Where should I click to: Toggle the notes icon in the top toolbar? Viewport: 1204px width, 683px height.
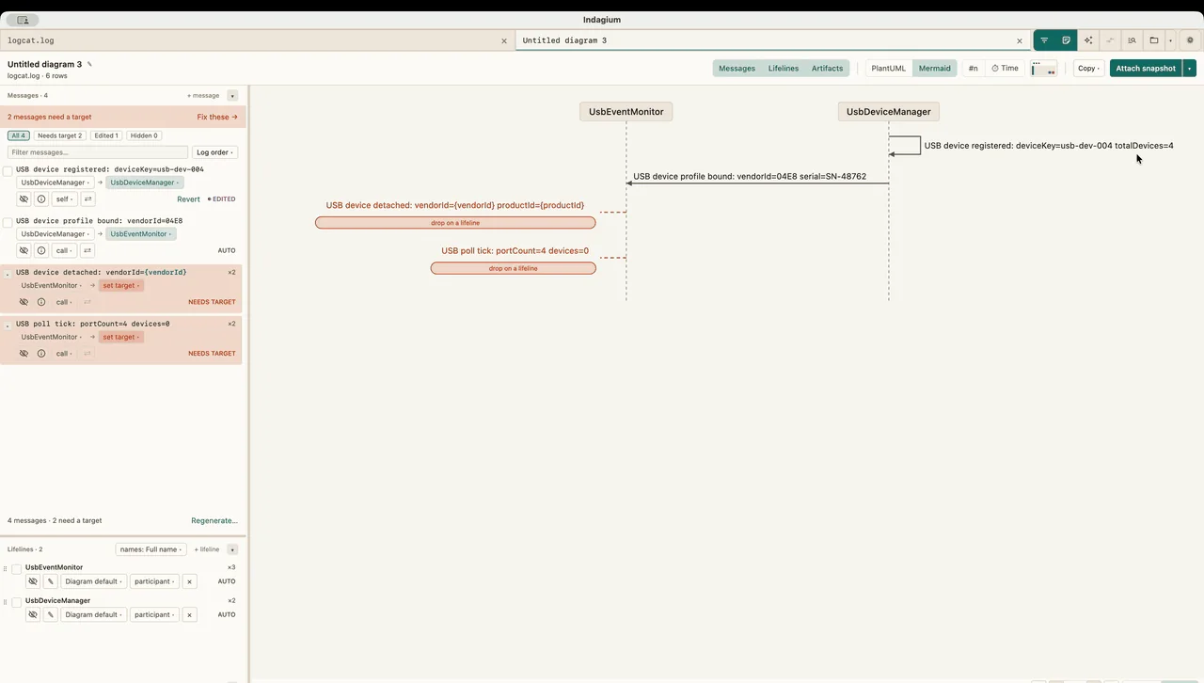pyautogui.click(x=1066, y=40)
